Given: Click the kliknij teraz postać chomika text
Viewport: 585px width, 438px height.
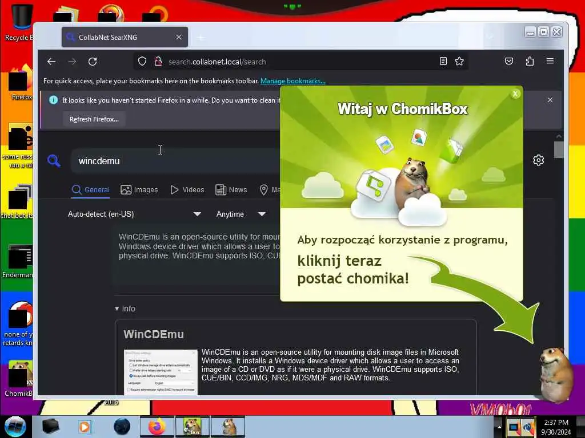Looking at the screenshot, I should click(353, 270).
